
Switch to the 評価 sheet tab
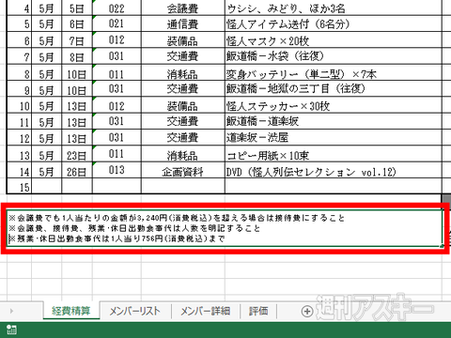258,311
